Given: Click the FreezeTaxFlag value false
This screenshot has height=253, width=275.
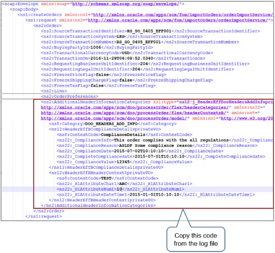Looking at the screenshot, I should [97, 85].
